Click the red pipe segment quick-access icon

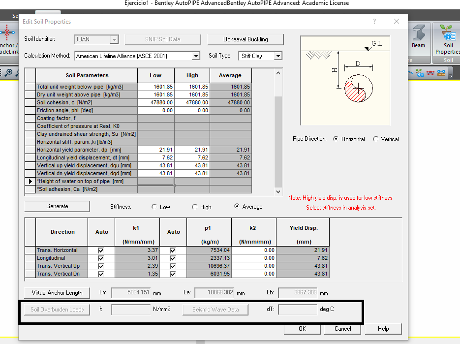[x=430, y=72]
